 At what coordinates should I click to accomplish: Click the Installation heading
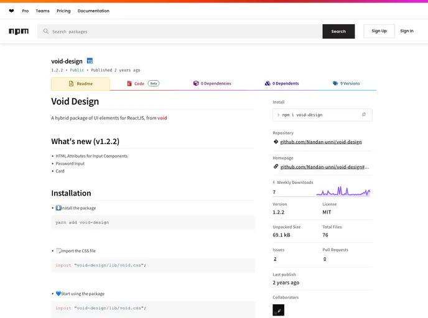(72, 193)
